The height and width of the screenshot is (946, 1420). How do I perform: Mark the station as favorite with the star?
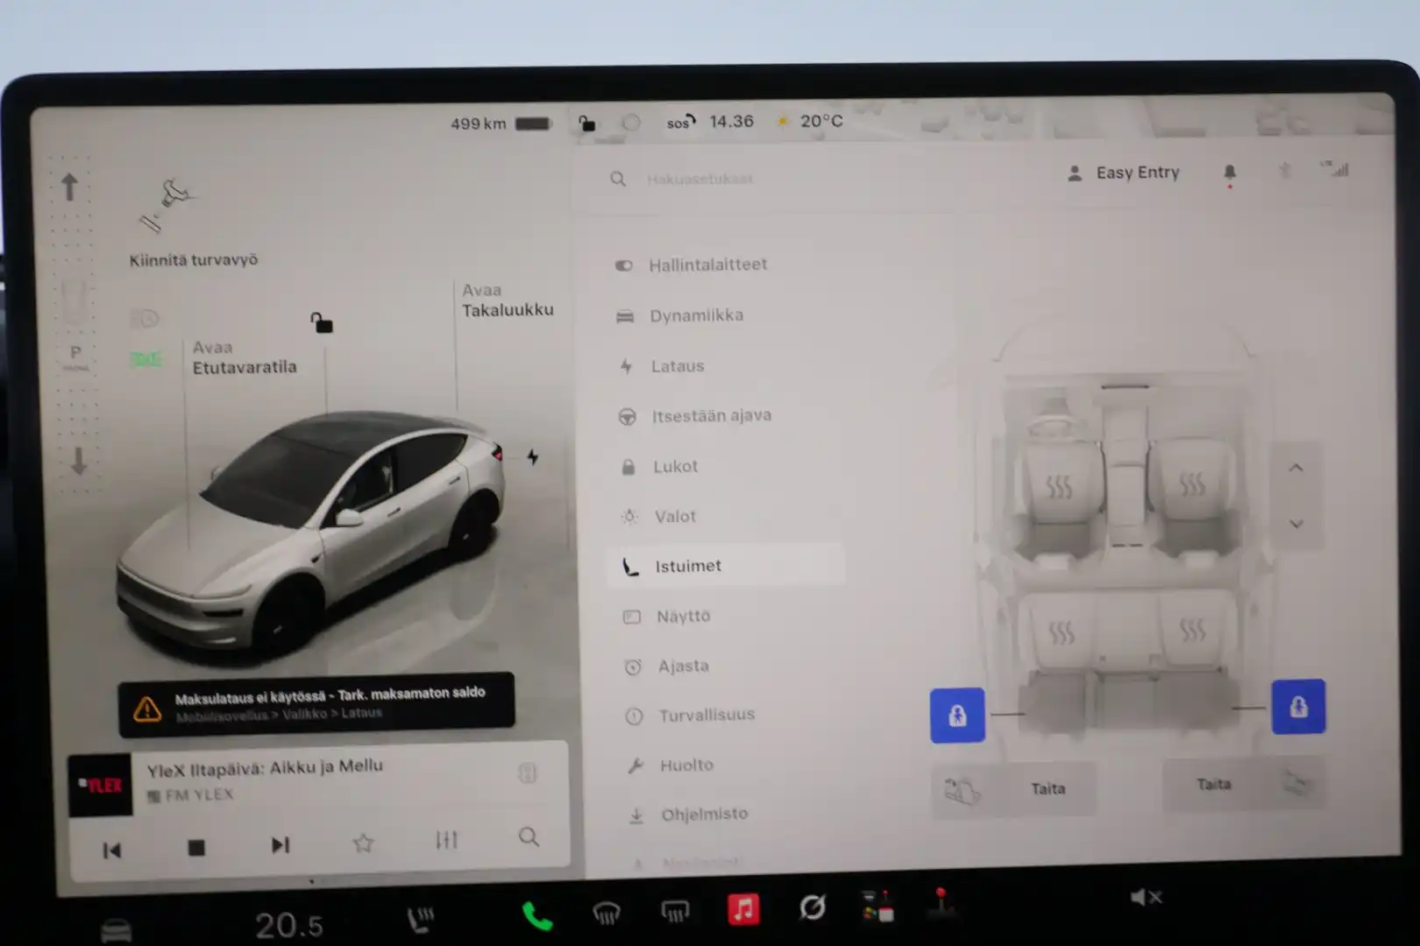[x=363, y=843]
